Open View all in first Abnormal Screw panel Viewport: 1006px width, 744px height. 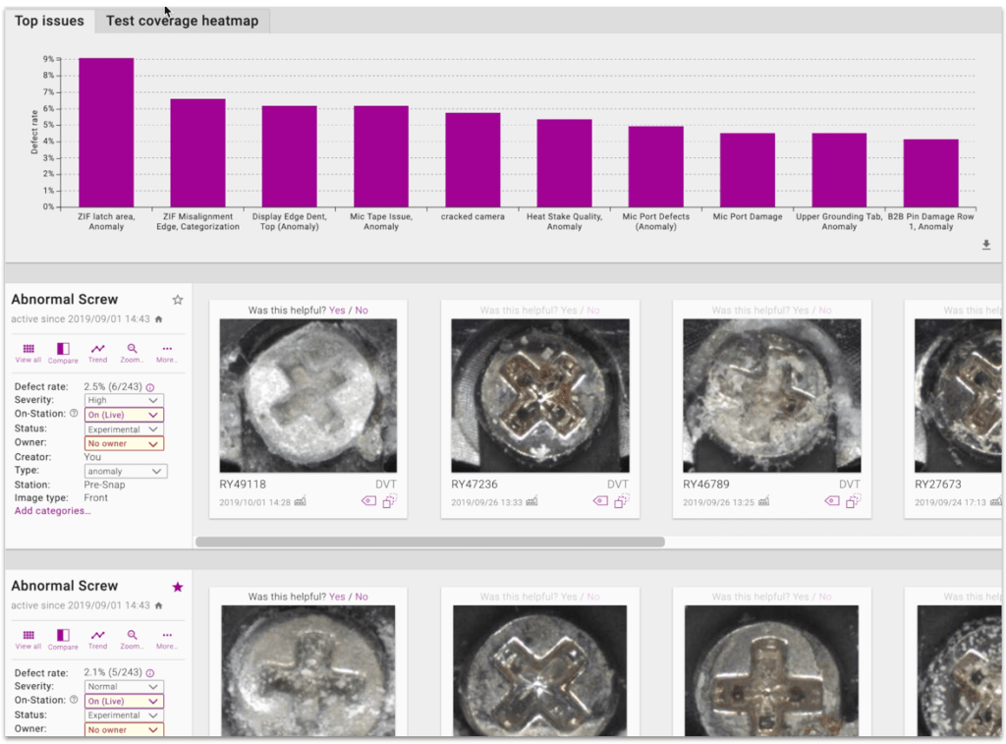pyautogui.click(x=28, y=353)
